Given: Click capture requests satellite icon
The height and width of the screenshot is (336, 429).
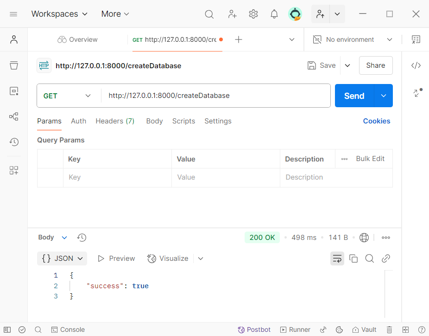Looking at the screenshot, I should 323,330.
